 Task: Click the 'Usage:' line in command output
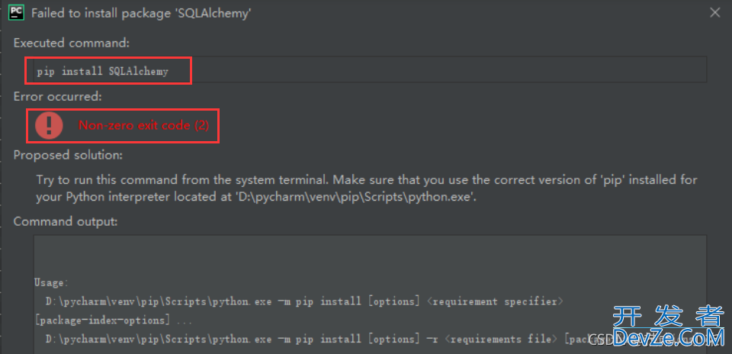(51, 282)
